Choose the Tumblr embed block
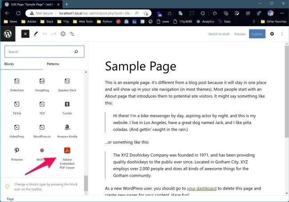Image resolution: width=289 pixels, height=202 pixels. pos(67,107)
